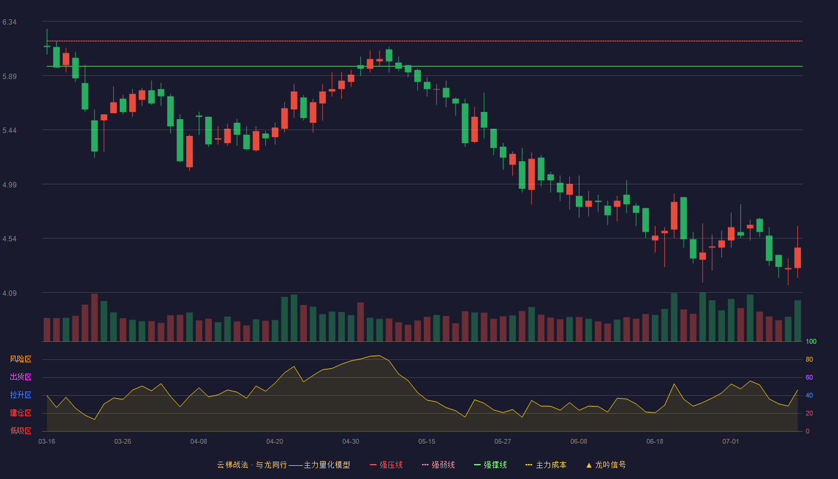Click the 5.44 price axis label
Screen dimensions: 838x479
pos(10,131)
